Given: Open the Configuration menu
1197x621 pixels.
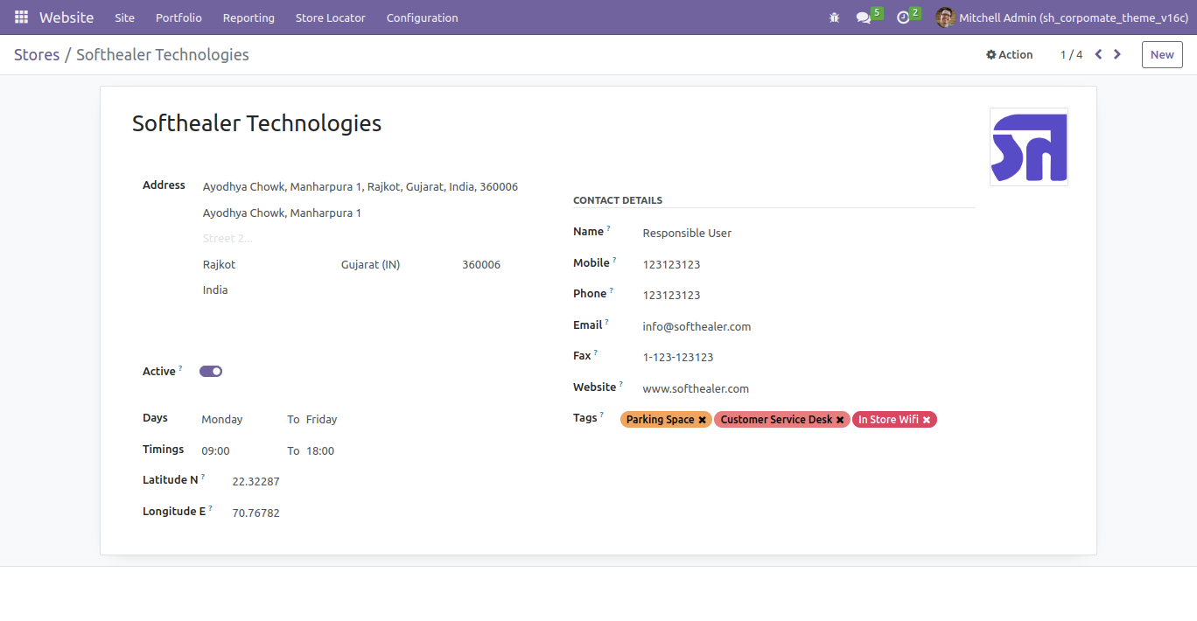Looking at the screenshot, I should click(422, 17).
